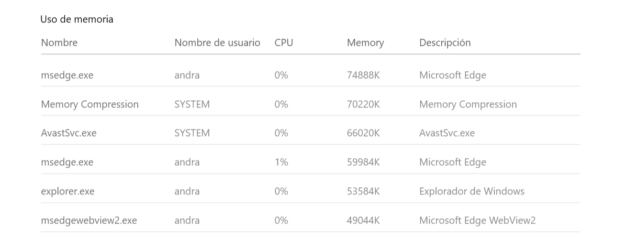The width and height of the screenshot is (626, 237).
Task: Select the msedgewebview2.exe process name
Action: [89, 220]
